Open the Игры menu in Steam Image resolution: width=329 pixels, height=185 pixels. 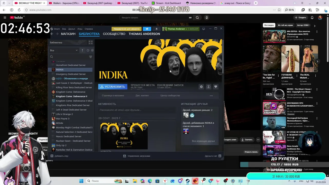coord(80,29)
